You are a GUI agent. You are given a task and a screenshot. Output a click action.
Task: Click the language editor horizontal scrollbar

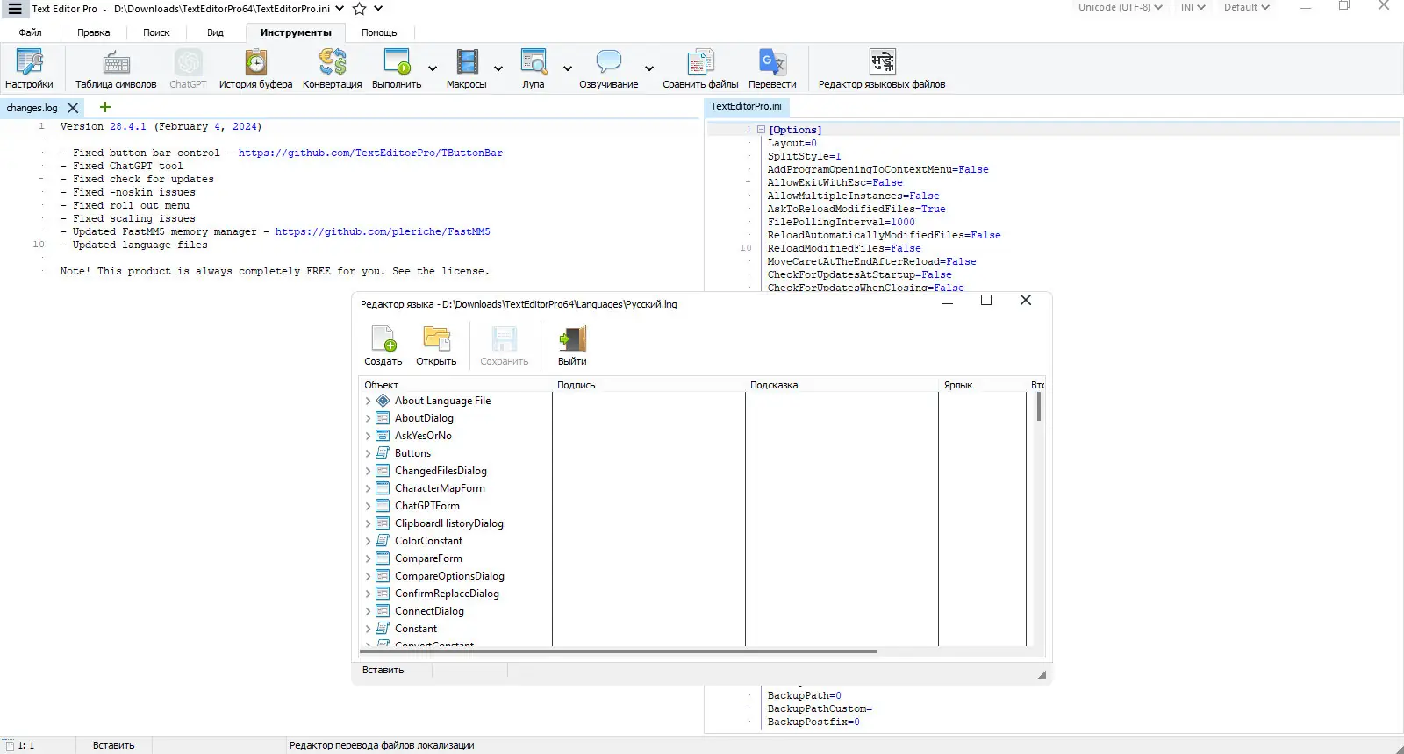click(x=619, y=651)
